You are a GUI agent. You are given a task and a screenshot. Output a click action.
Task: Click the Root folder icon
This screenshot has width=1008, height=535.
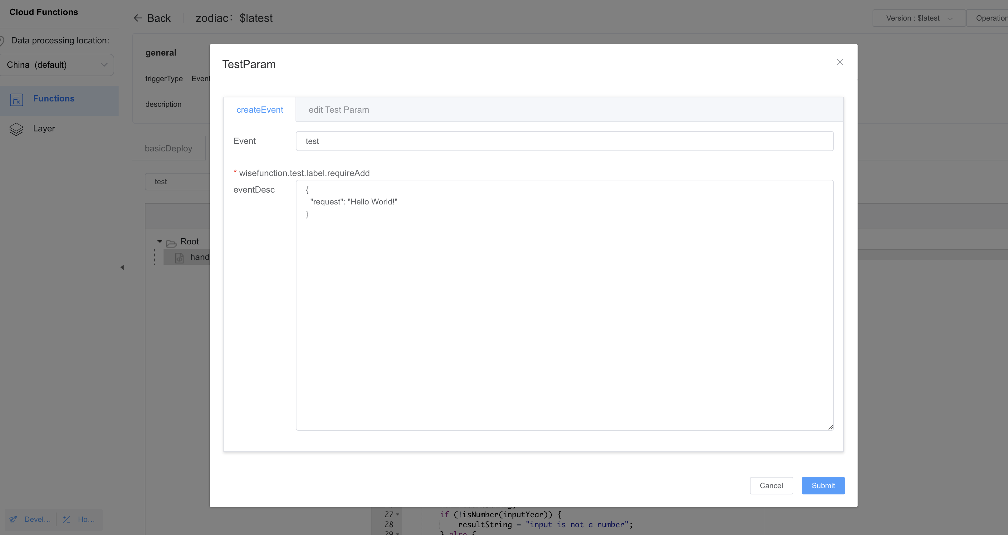click(x=171, y=243)
